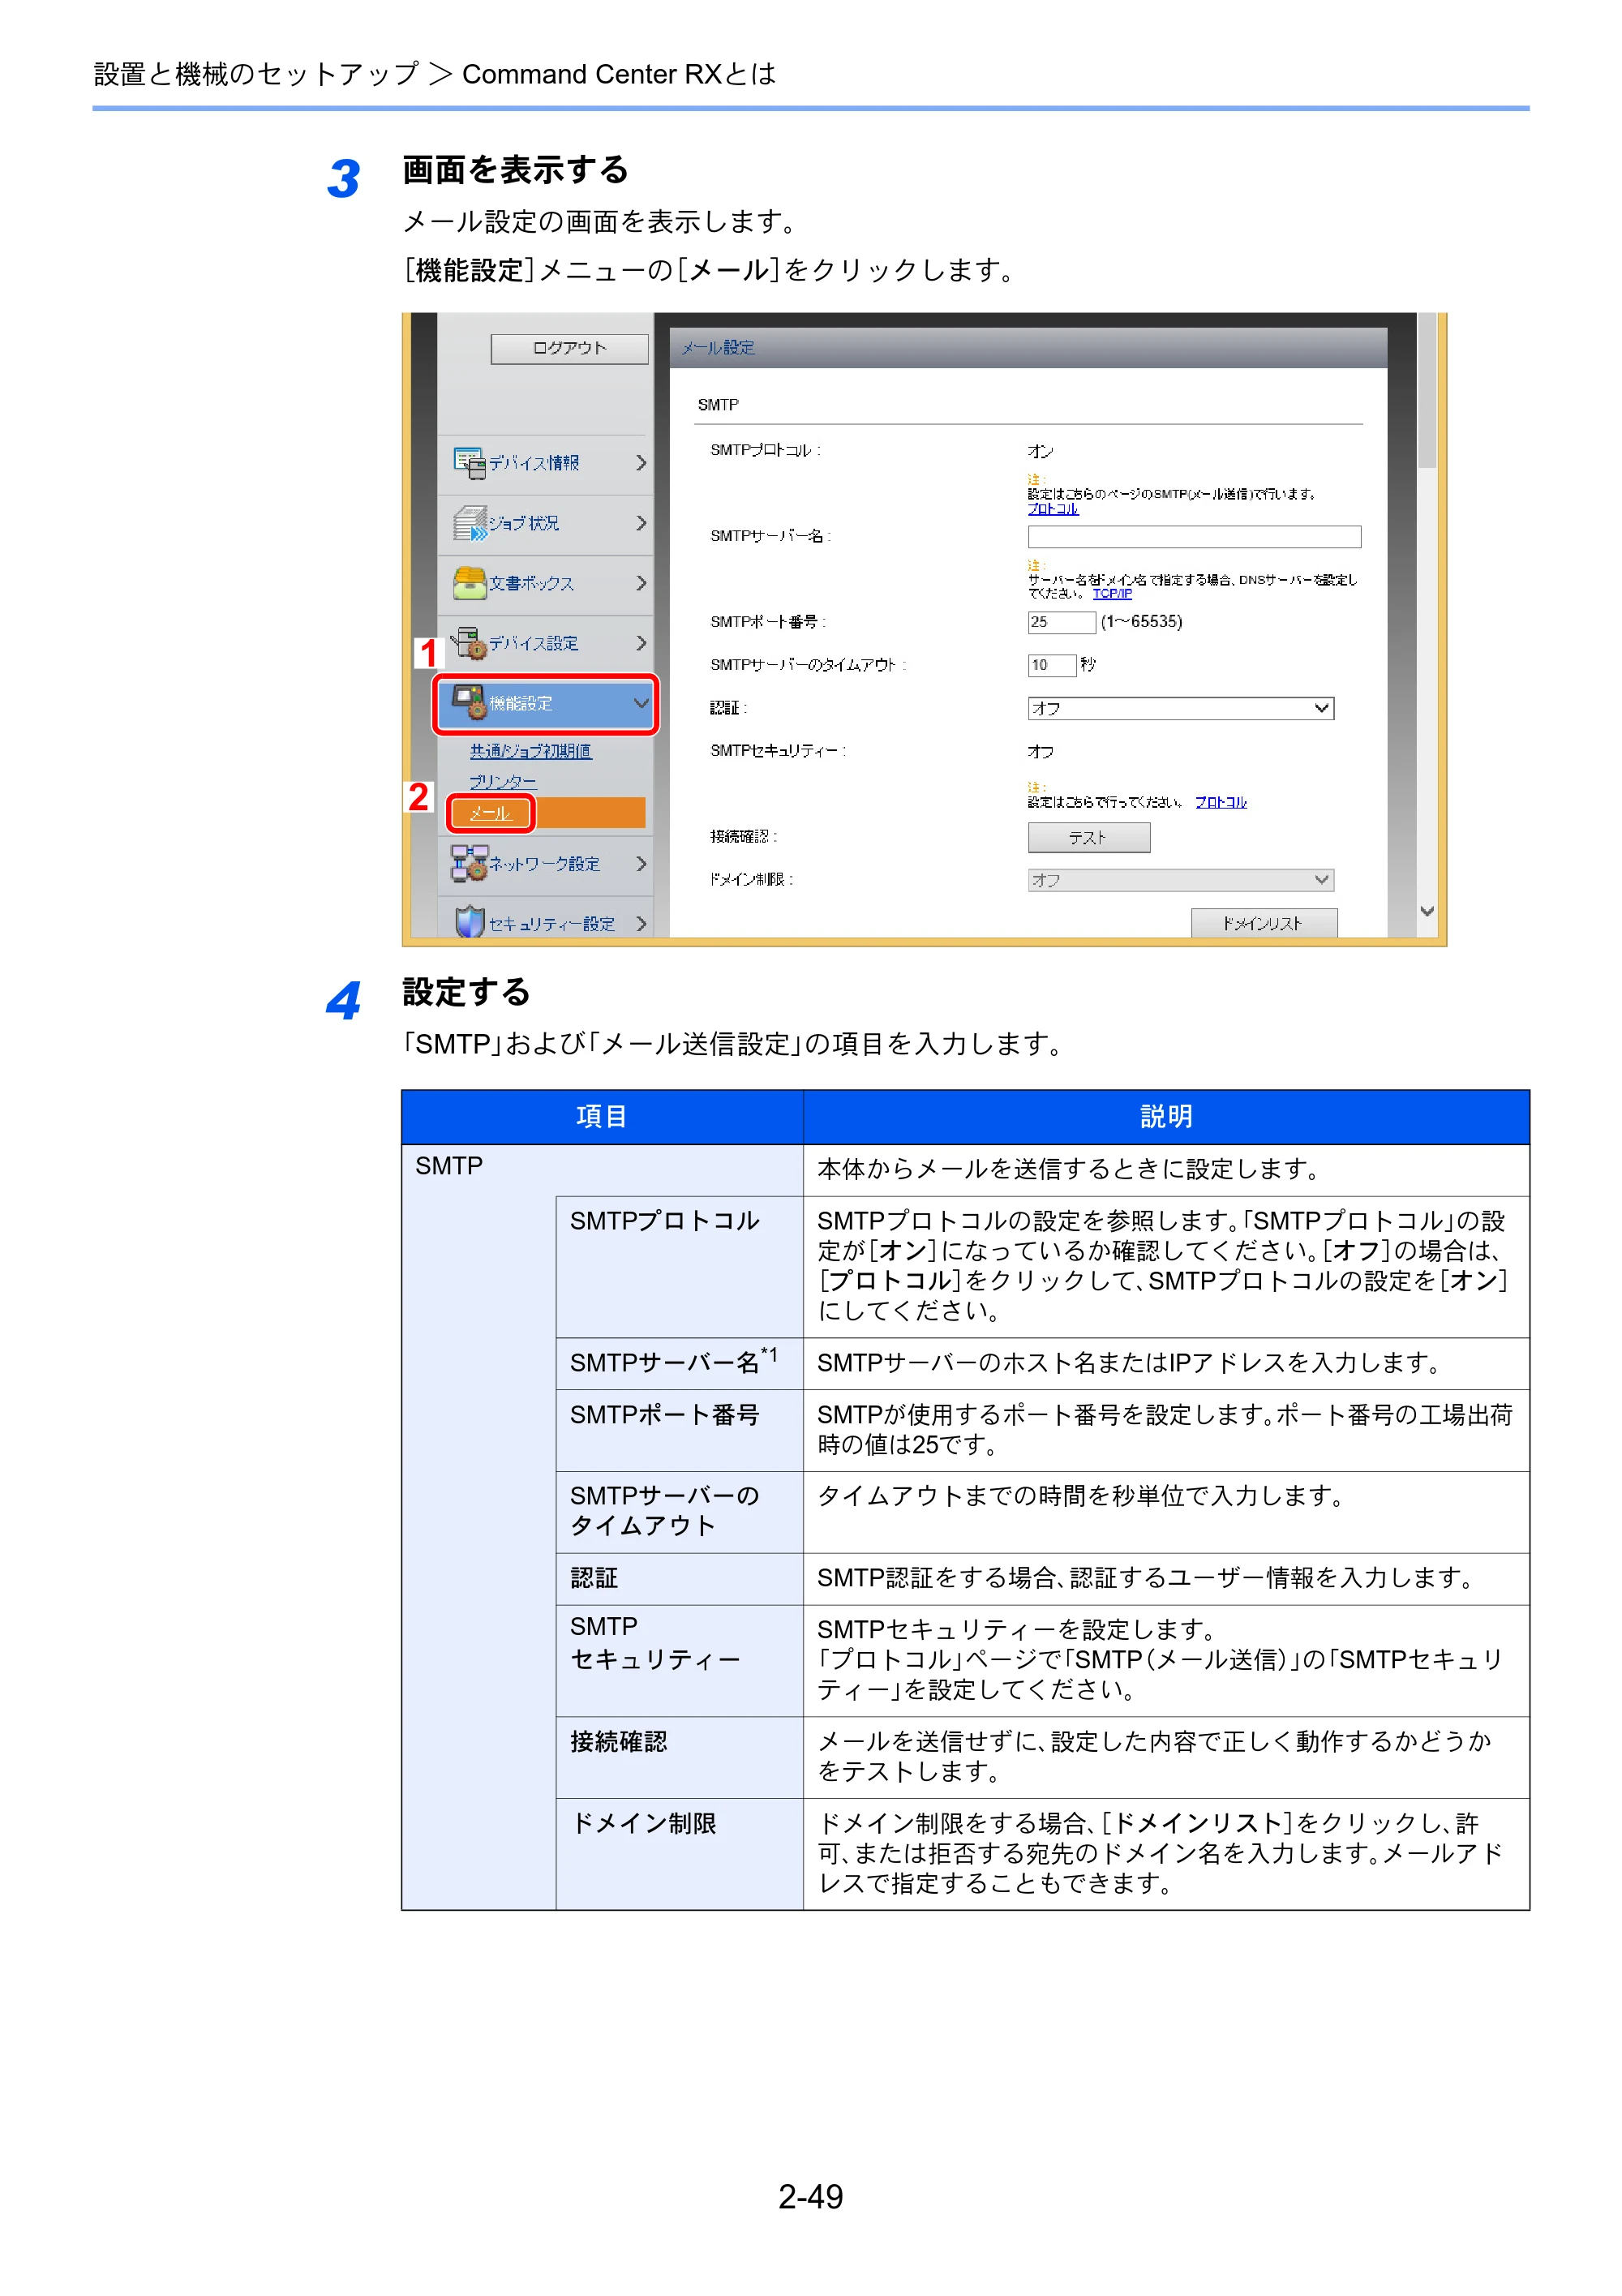This screenshot has height=2296, width=1622.
Task: Click the デバイス設定 sidebar label
Action: (x=533, y=643)
